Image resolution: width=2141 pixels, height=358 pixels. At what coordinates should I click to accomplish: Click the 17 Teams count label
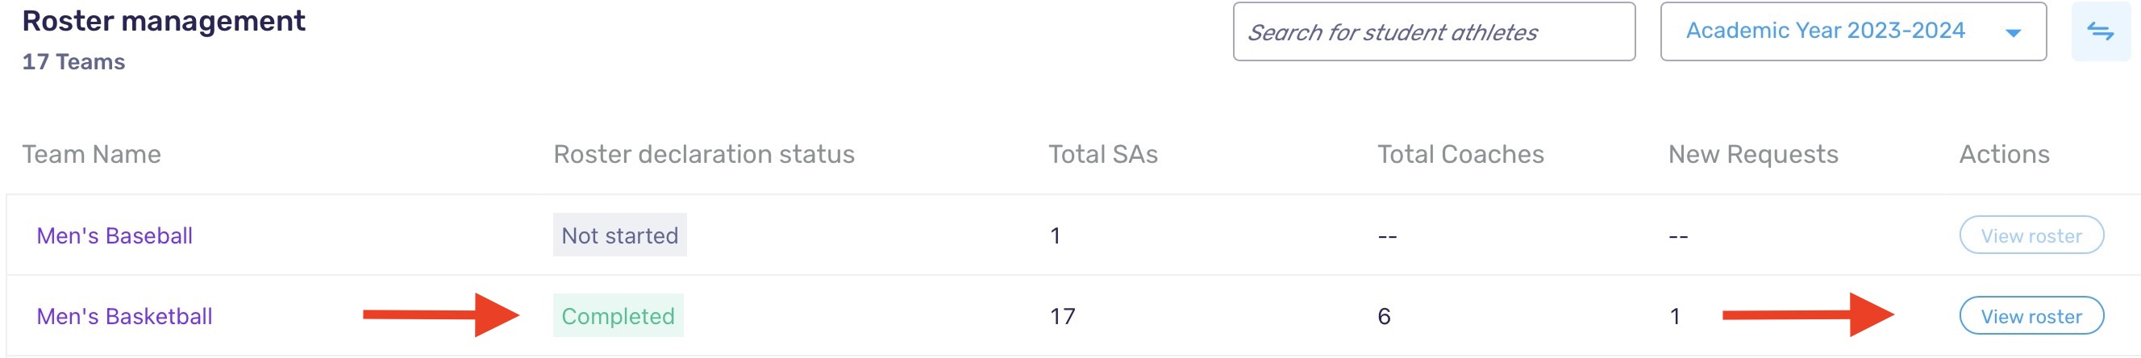(x=73, y=62)
